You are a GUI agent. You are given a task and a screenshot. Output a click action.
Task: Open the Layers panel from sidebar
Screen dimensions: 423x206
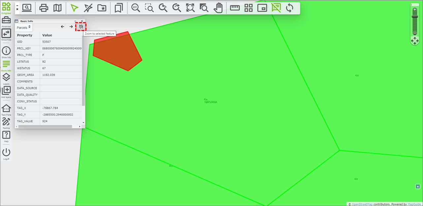point(6,78)
